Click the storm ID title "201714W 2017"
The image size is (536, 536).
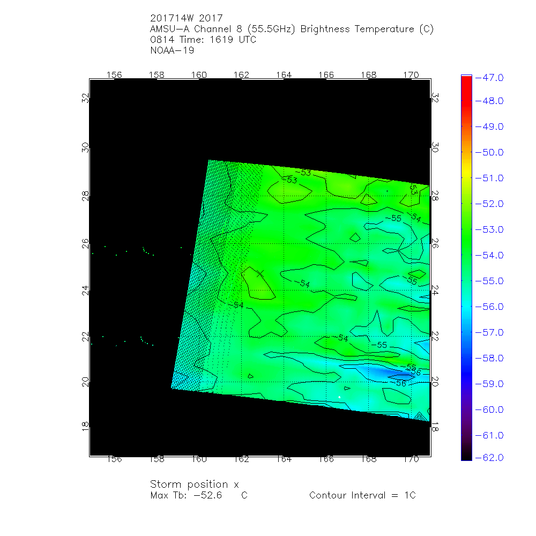187,18
